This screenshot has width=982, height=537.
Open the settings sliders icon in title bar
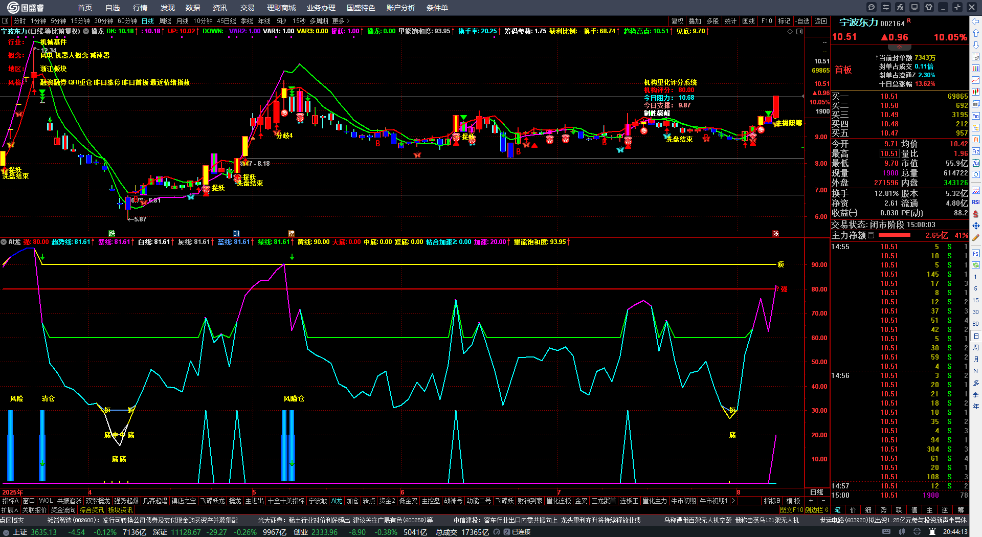point(886,7)
